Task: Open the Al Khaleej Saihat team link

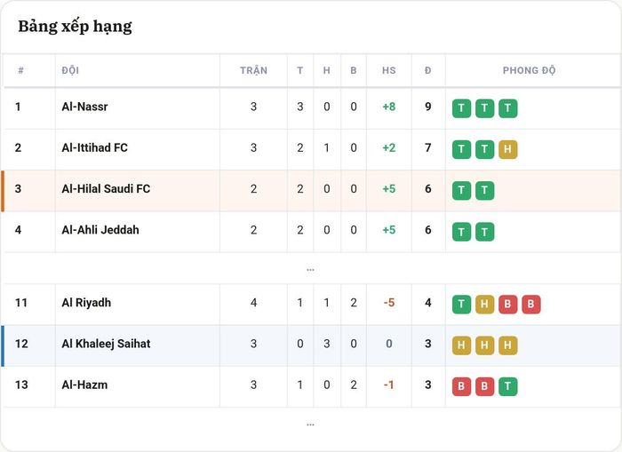Action: click(x=106, y=344)
